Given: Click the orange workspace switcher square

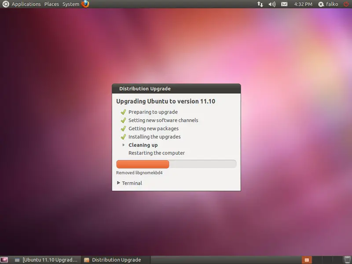Looking at the screenshot, I should (307, 260).
